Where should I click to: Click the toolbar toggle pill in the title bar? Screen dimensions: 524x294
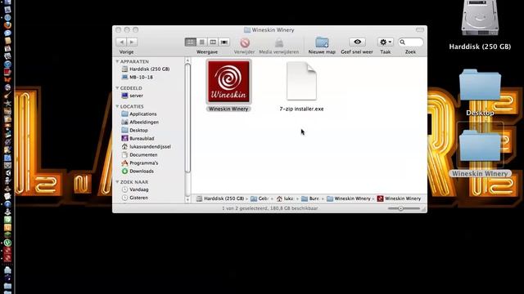(420, 29)
